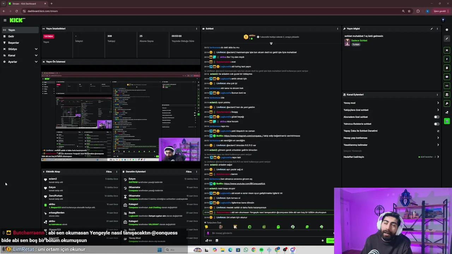The height and width of the screenshot is (254, 452).
Task: Click the YAYINDA live status badge
Action: pos(49,36)
